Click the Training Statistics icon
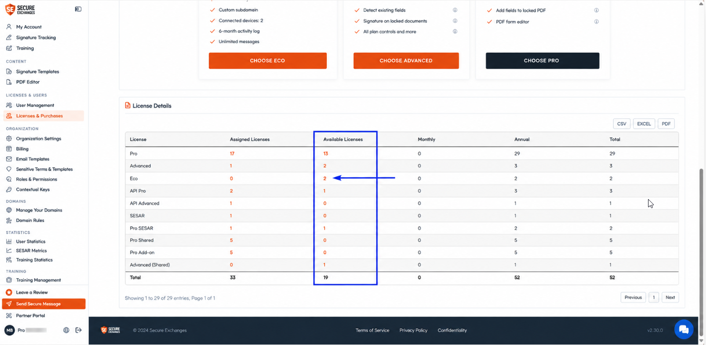The height and width of the screenshot is (345, 706). tap(9, 259)
